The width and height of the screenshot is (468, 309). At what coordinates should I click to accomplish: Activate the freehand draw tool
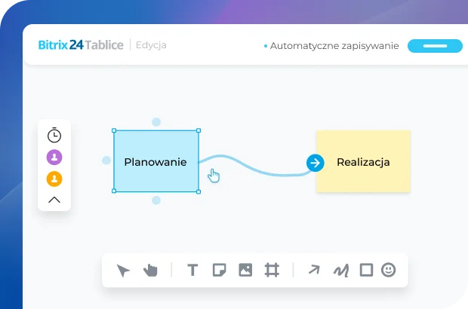[341, 270]
